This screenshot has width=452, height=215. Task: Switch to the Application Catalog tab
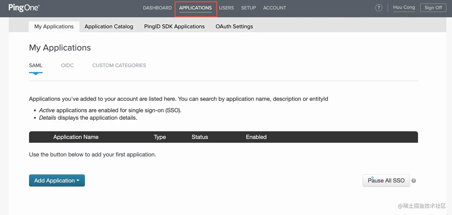pyautogui.click(x=109, y=27)
